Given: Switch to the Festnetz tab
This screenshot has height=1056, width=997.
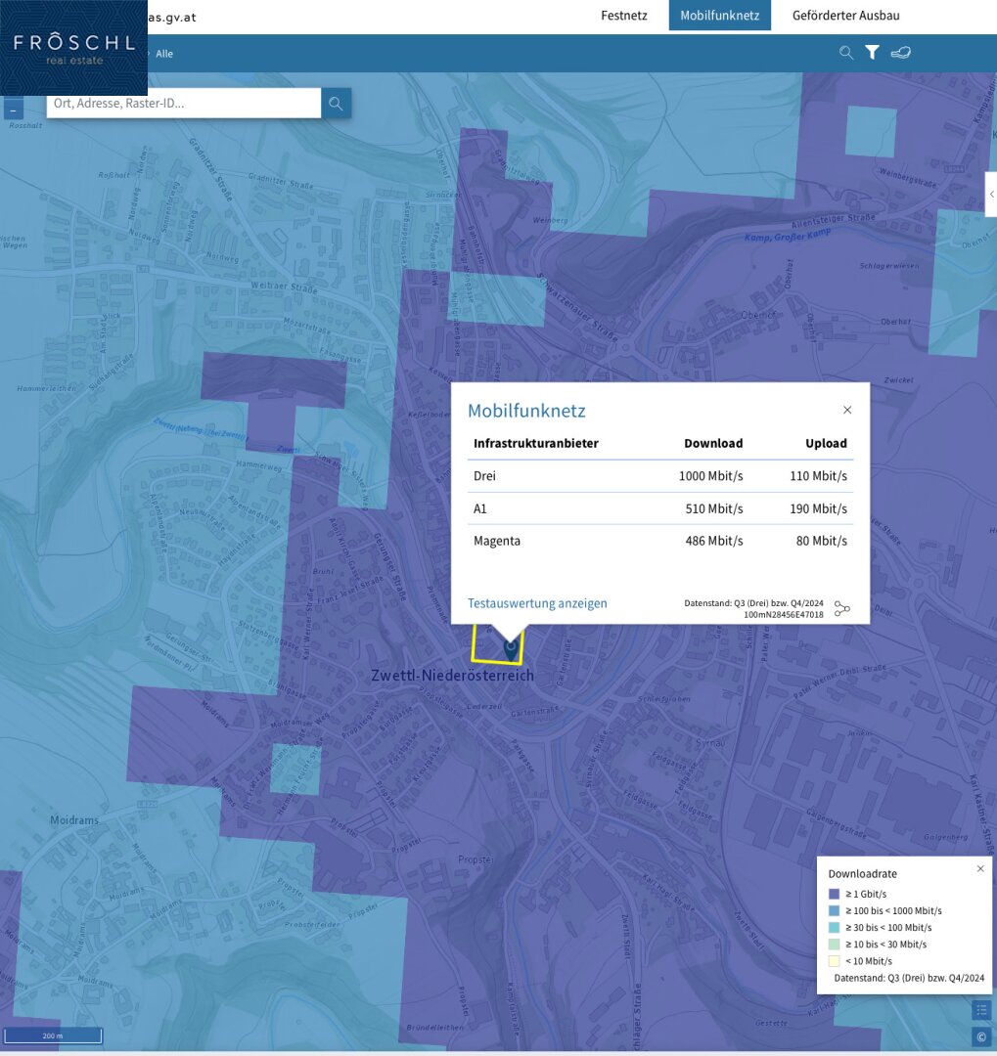Looking at the screenshot, I should [623, 16].
